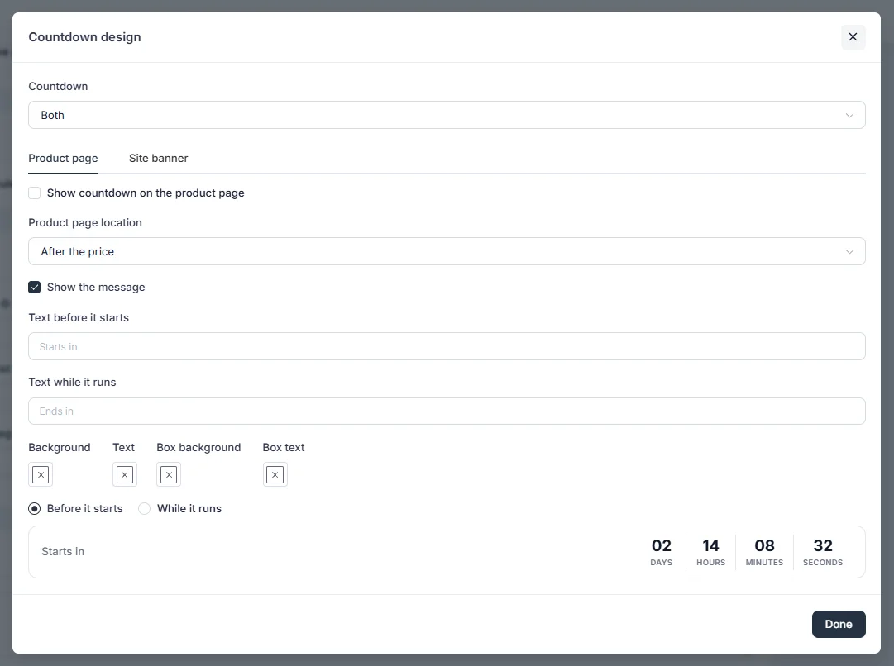Pick the Text color swatch
The image size is (894, 666).
point(125,474)
